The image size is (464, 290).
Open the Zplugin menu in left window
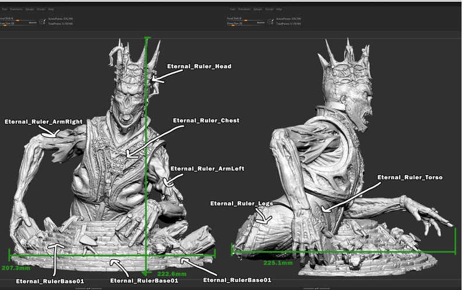tap(30, 9)
